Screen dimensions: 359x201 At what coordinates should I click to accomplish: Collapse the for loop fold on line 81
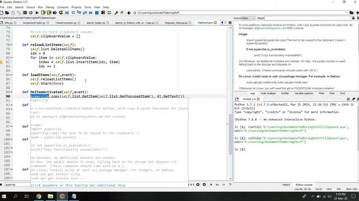12,58
